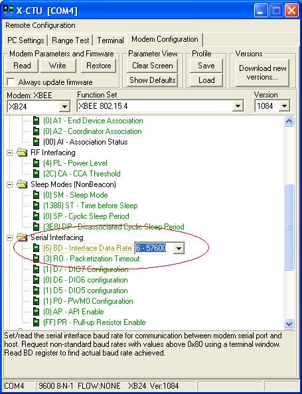Select the (FF) PR - Pull-up Resistor Enable row
This screenshot has height=394, width=302.
click(x=94, y=322)
